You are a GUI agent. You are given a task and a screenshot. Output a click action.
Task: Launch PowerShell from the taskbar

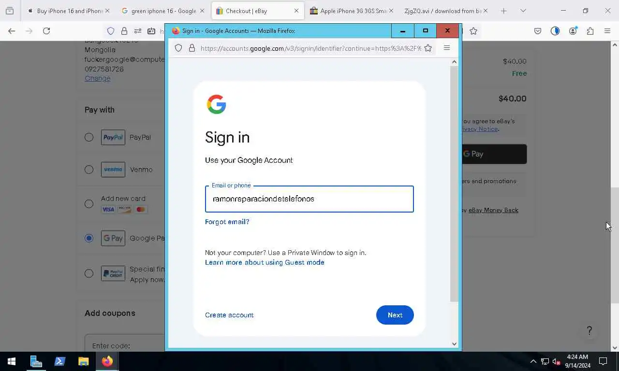pos(60,361)
